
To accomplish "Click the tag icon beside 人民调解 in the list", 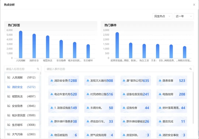I will coord(9,77).
